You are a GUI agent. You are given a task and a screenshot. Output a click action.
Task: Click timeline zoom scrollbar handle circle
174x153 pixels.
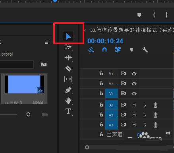click(x=87, y=147)
